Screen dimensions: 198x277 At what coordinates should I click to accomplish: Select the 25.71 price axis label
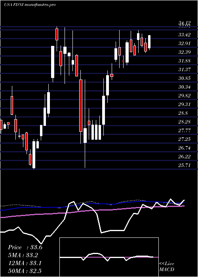coord(185,165)
